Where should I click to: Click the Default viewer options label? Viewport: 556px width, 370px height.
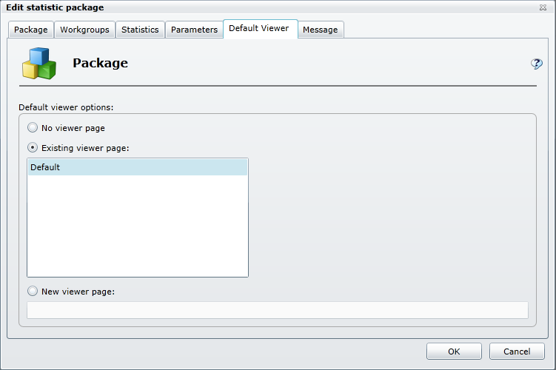(66, 107)
